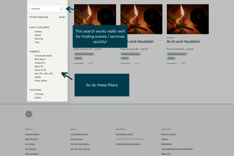This screenshot has height=156, width=234.
Task: Open Learn More for Mar 18 event
Action: coord(79,63)
